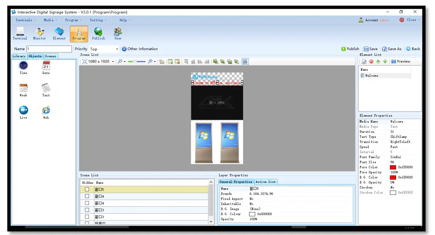
Task: Check the Hidden box on the first 窗口4 row
Action: pos(87,196)
